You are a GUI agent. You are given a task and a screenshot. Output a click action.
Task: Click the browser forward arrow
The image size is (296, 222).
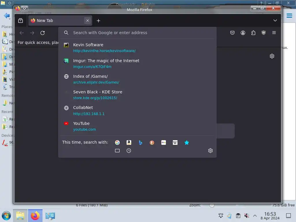pyautogui.click(x=32, y=33)
